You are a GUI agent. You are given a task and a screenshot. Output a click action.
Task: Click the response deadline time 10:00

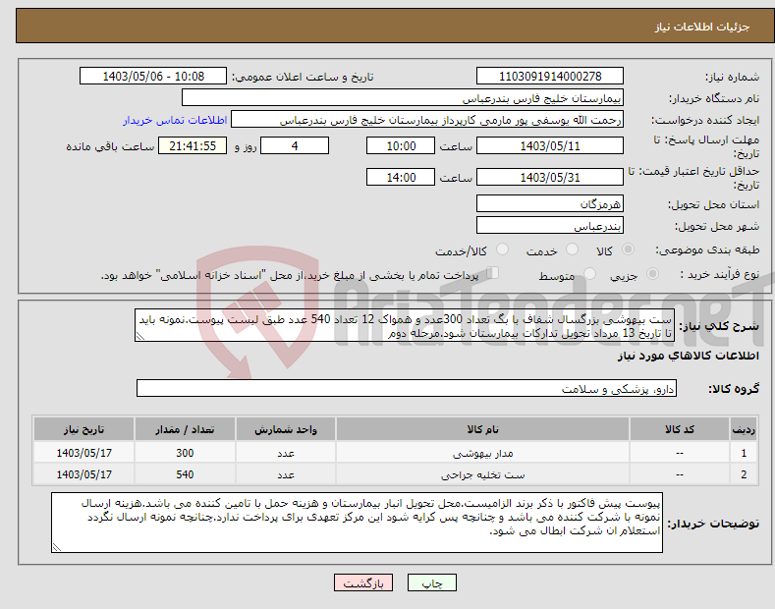401,145
